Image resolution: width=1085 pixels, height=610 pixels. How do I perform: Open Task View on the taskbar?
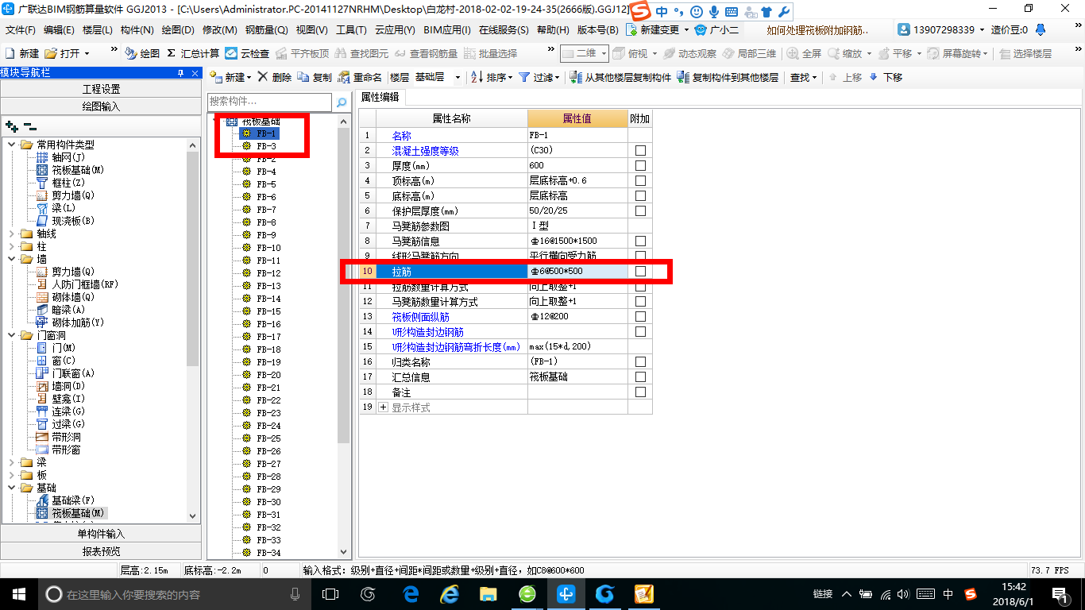[330, 593]
